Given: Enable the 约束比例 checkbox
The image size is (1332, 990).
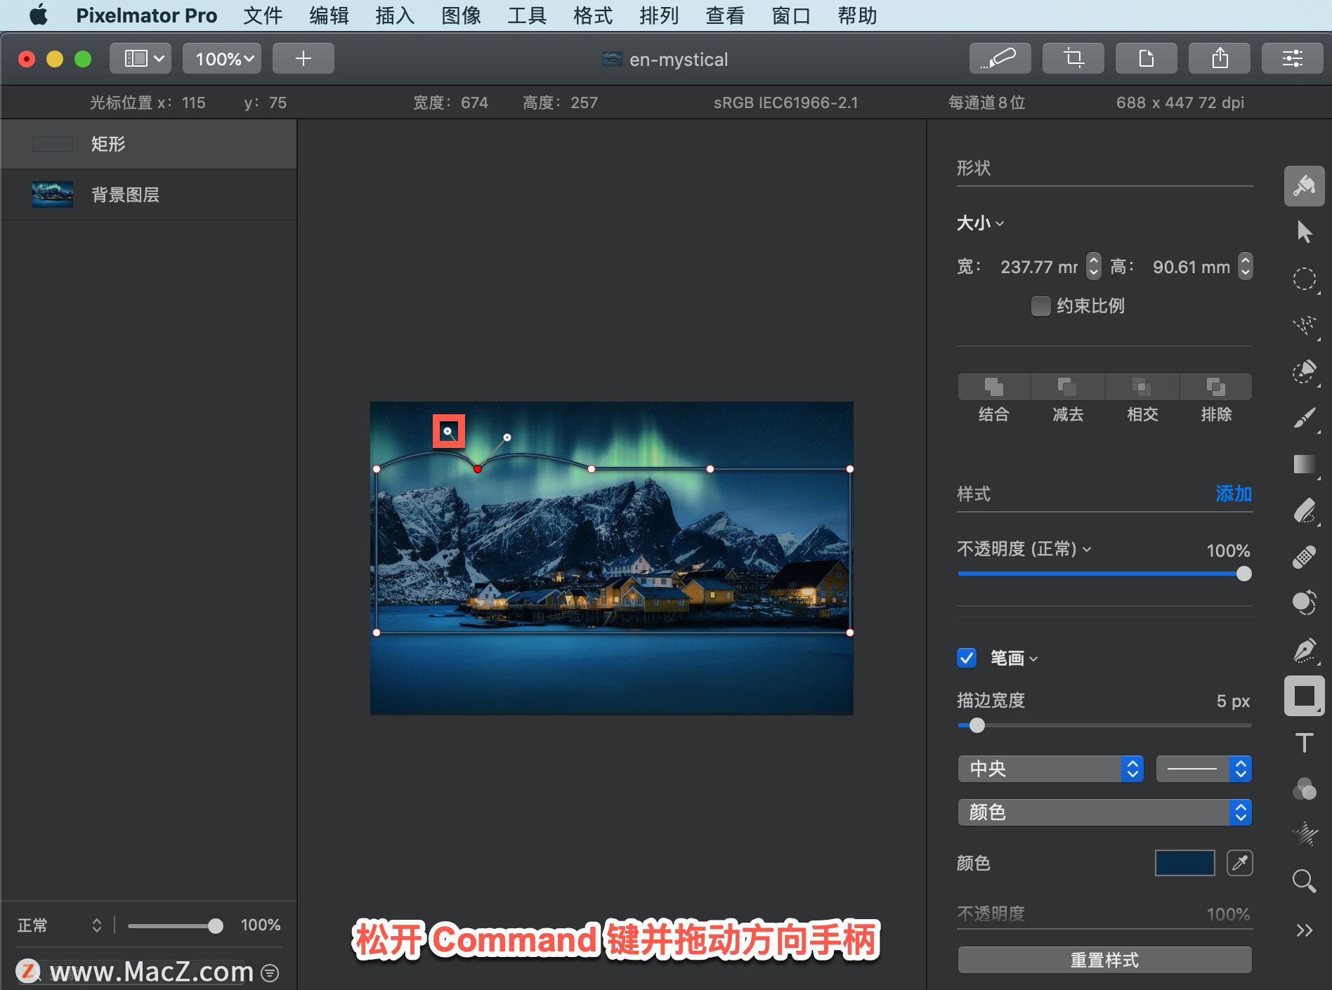Looking at the screenshot, I should (1040, 306).
